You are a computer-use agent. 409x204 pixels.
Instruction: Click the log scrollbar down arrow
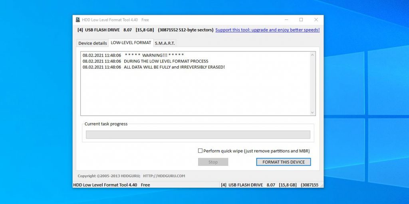(312, 113)
